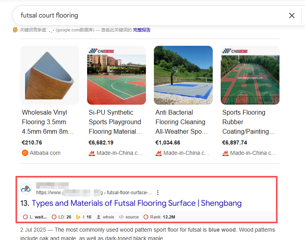Click the €210.76 price
Image resolution: width=305 pixels, height=240 pixels.
pos(32,142)
